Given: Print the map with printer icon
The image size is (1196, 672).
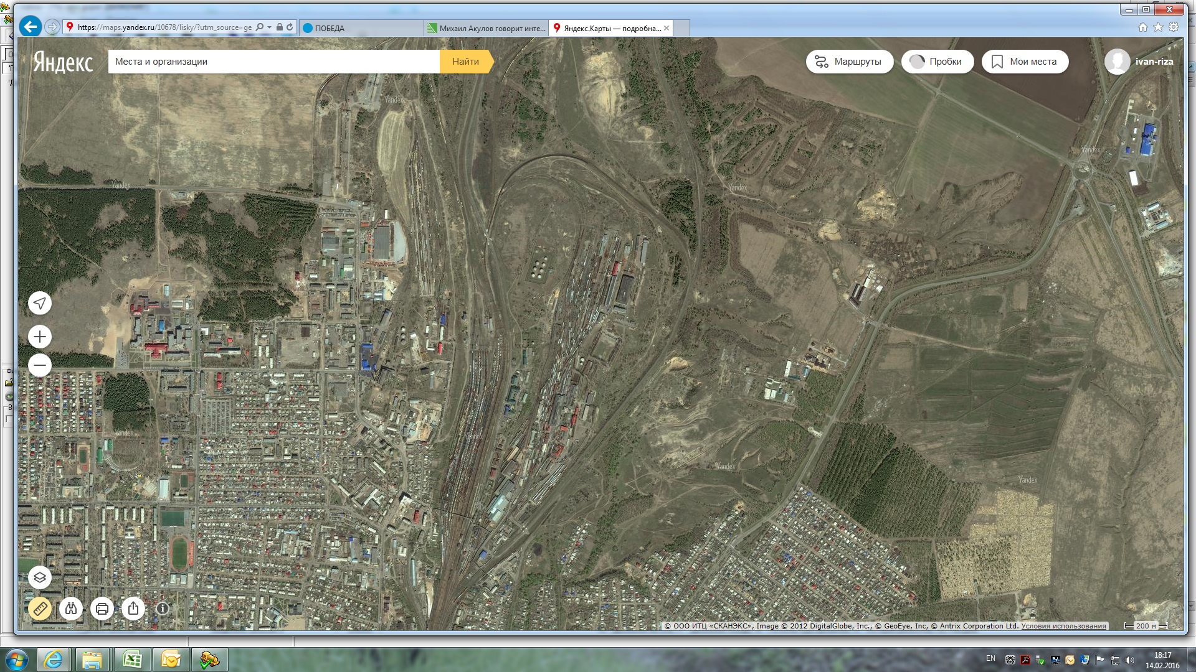Looking at the screenshot, I should pyautogui.click(x=102, y=609).
